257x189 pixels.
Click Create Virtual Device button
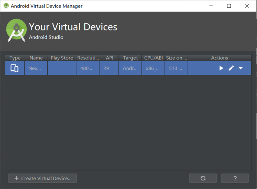click(42, 178)
